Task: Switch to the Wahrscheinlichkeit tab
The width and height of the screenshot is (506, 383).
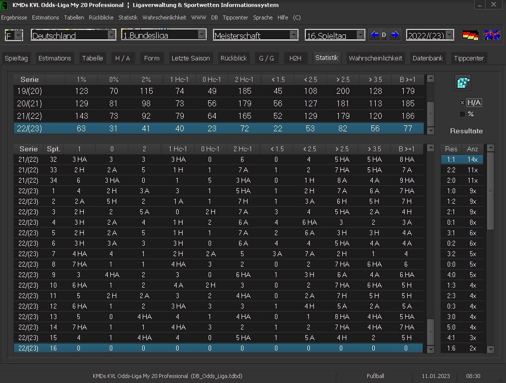Action: point(375,58)
